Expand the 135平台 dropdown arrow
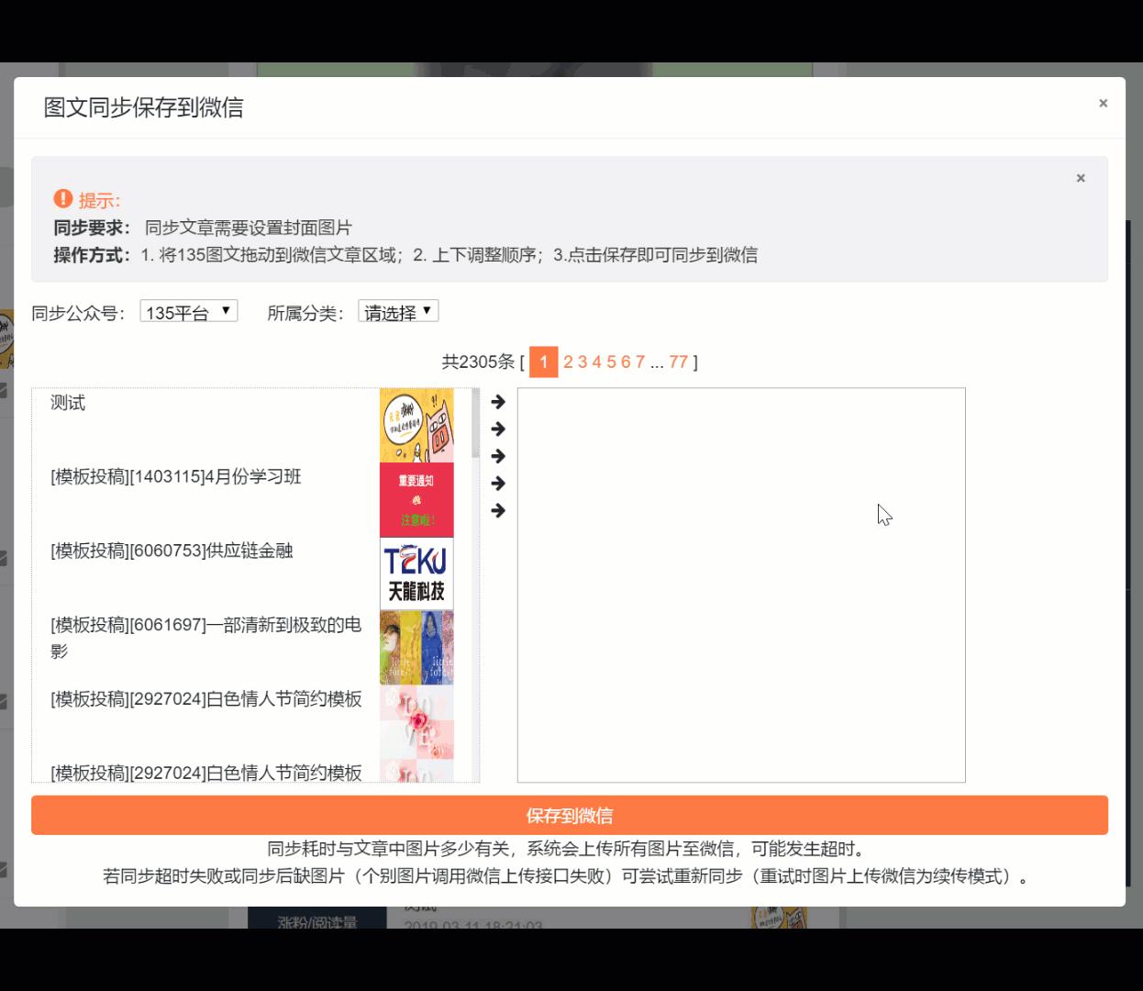 (x=227, y=311)
